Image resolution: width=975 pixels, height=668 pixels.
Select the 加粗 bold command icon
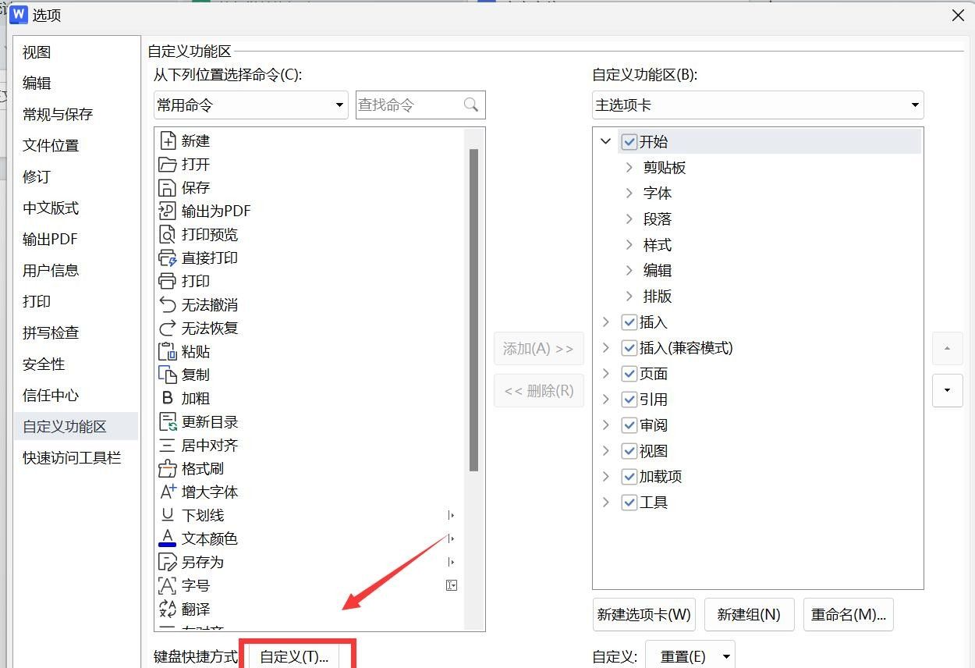point(168,398)
